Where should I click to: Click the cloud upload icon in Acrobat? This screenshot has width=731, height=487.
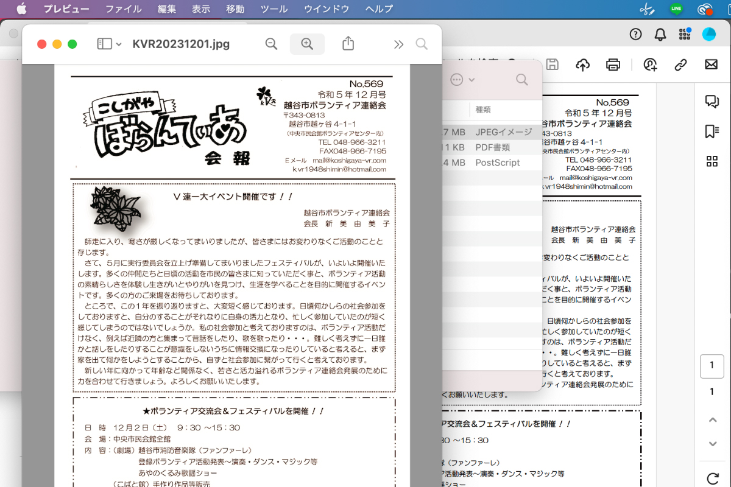point(582,65)
